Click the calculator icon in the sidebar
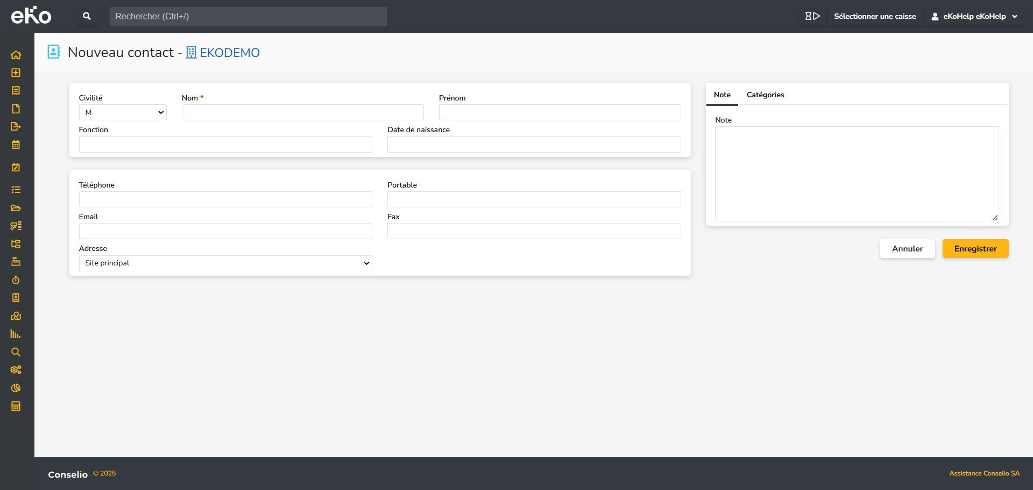The height and width of the screenshot is (490, 1033). click(16, 406)
